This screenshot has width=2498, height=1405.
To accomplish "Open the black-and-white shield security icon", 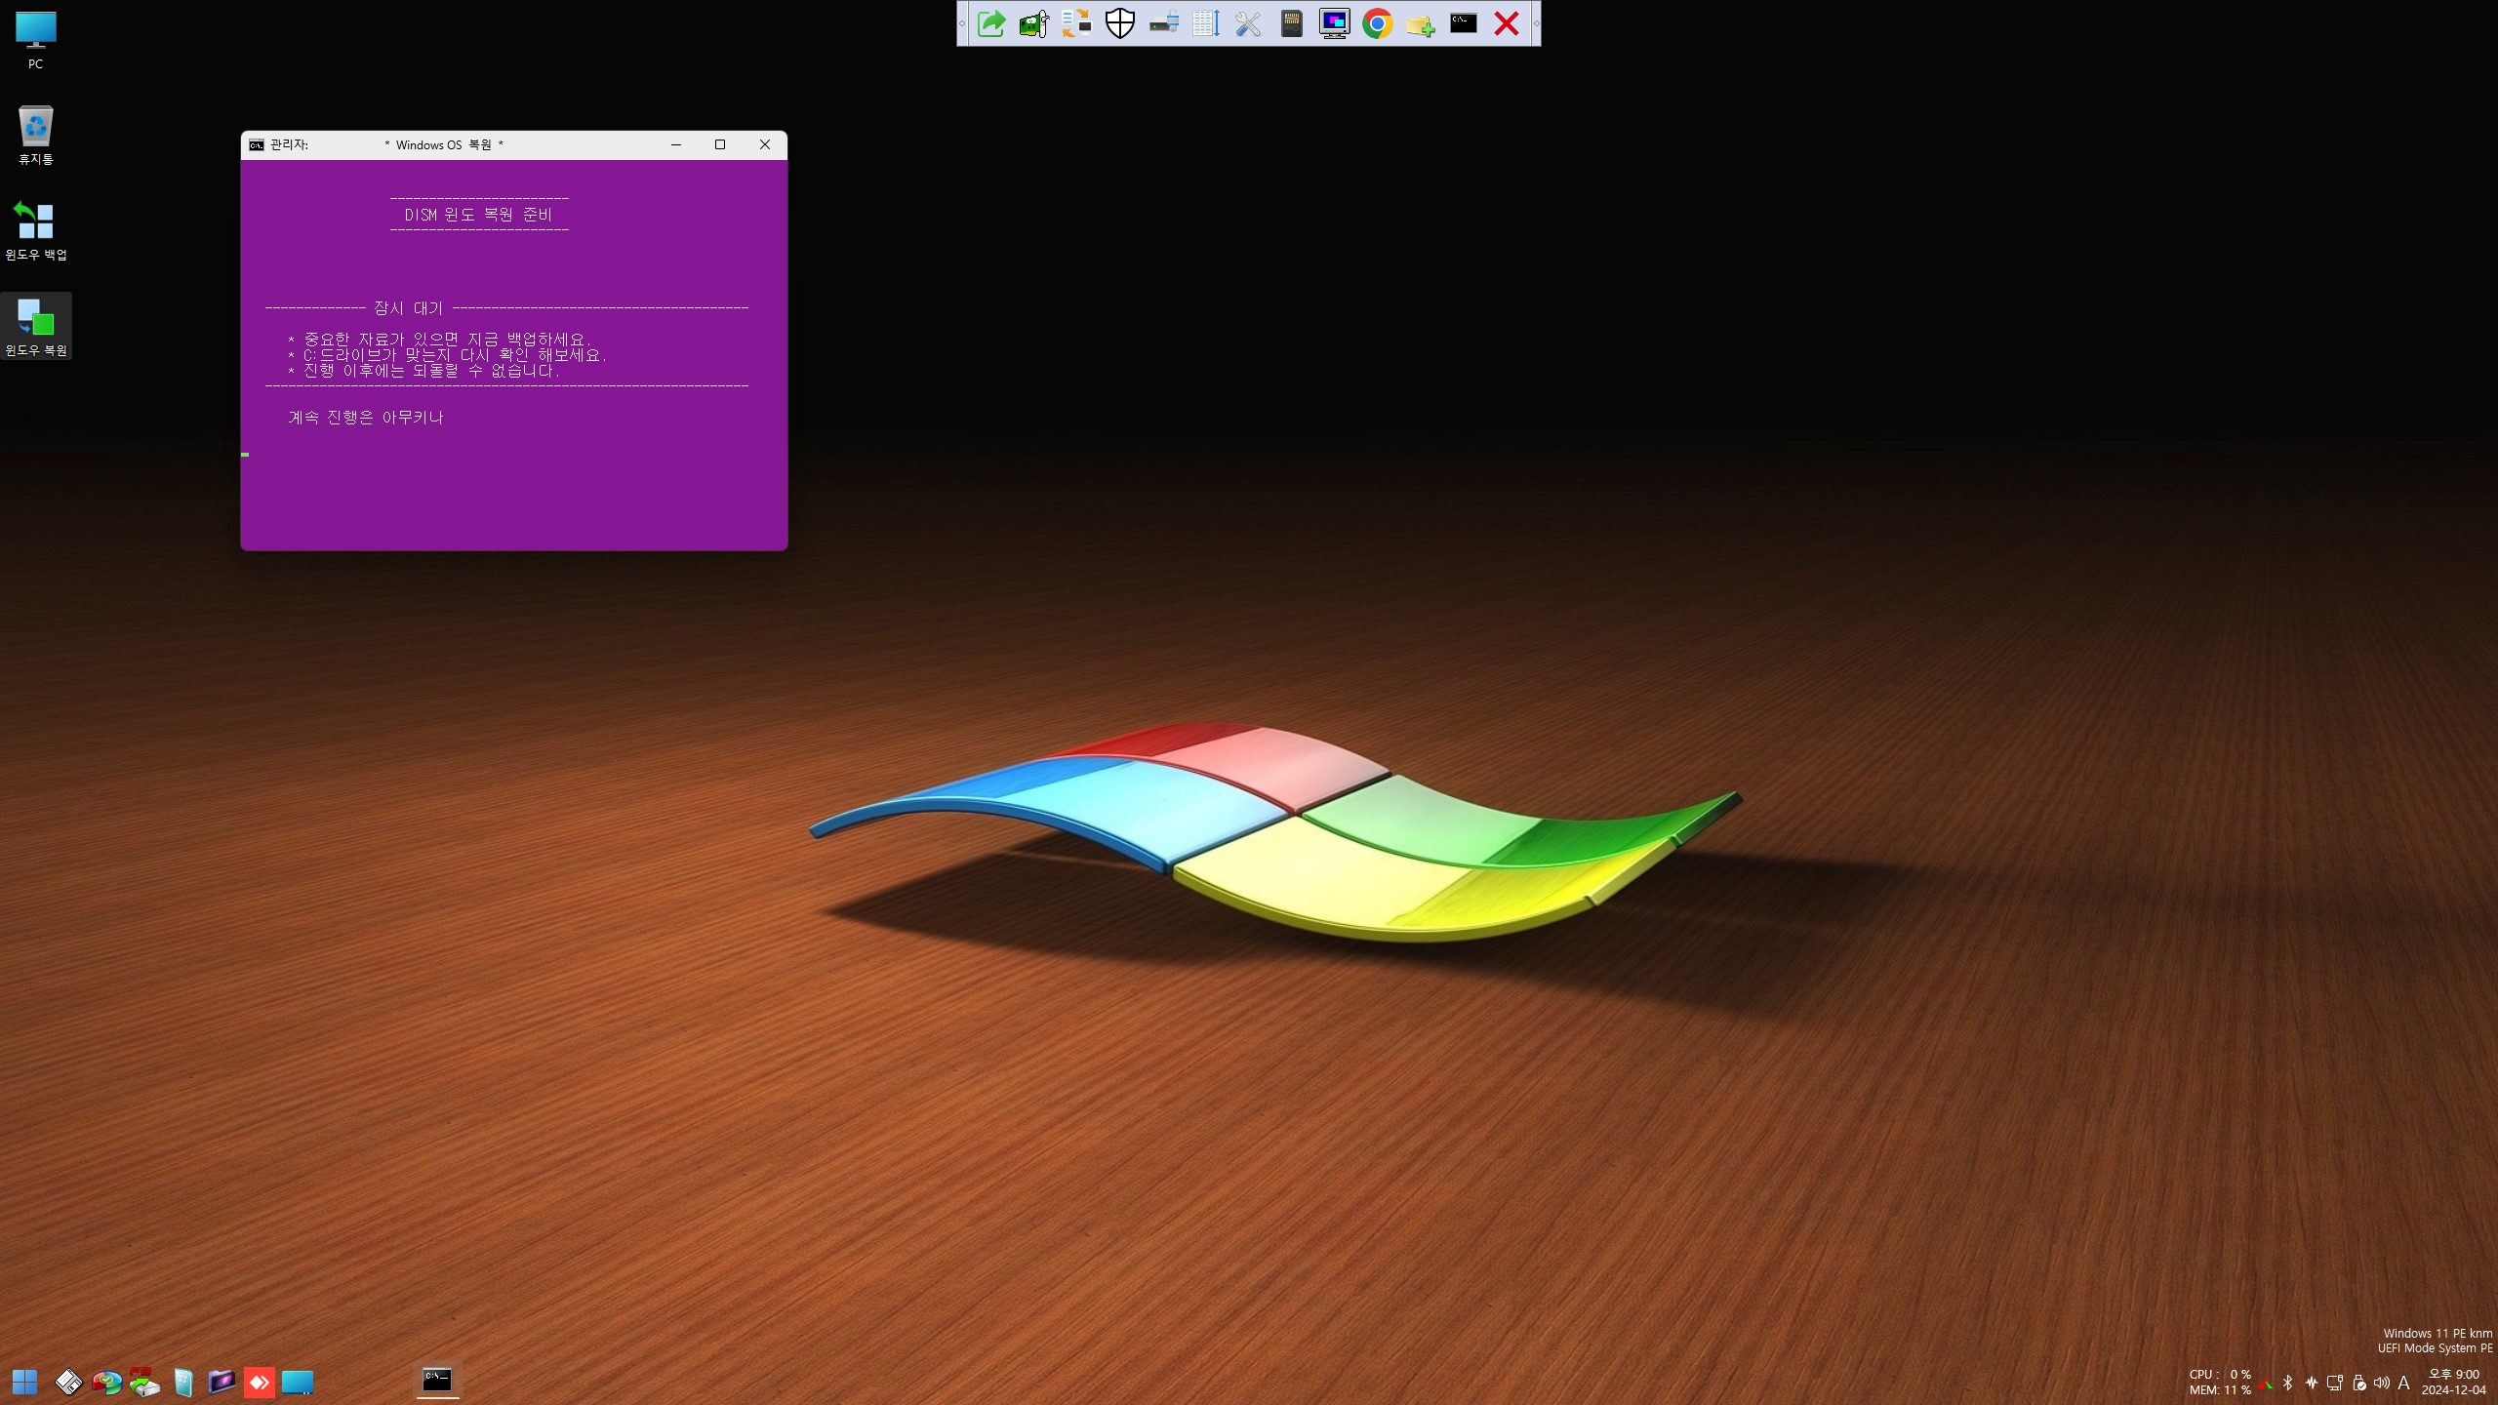I will 1120,23.
